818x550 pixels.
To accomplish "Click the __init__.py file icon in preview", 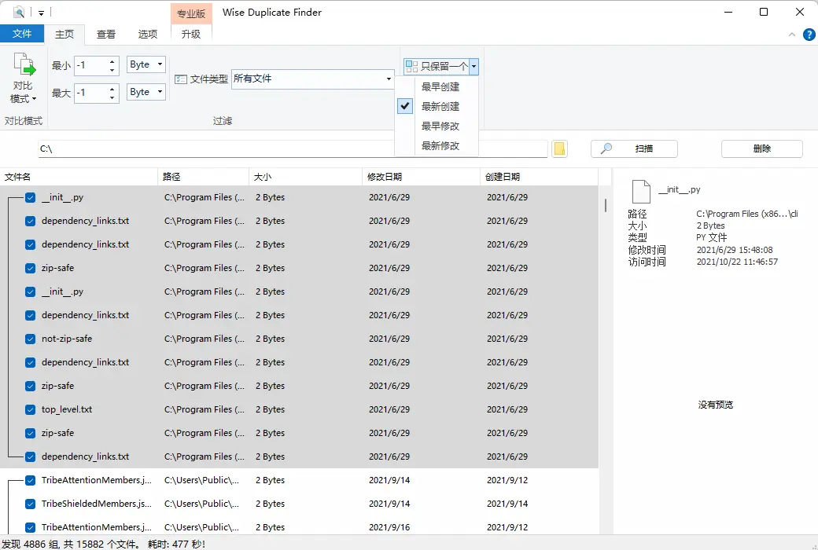I will click(x=641, y=192).
